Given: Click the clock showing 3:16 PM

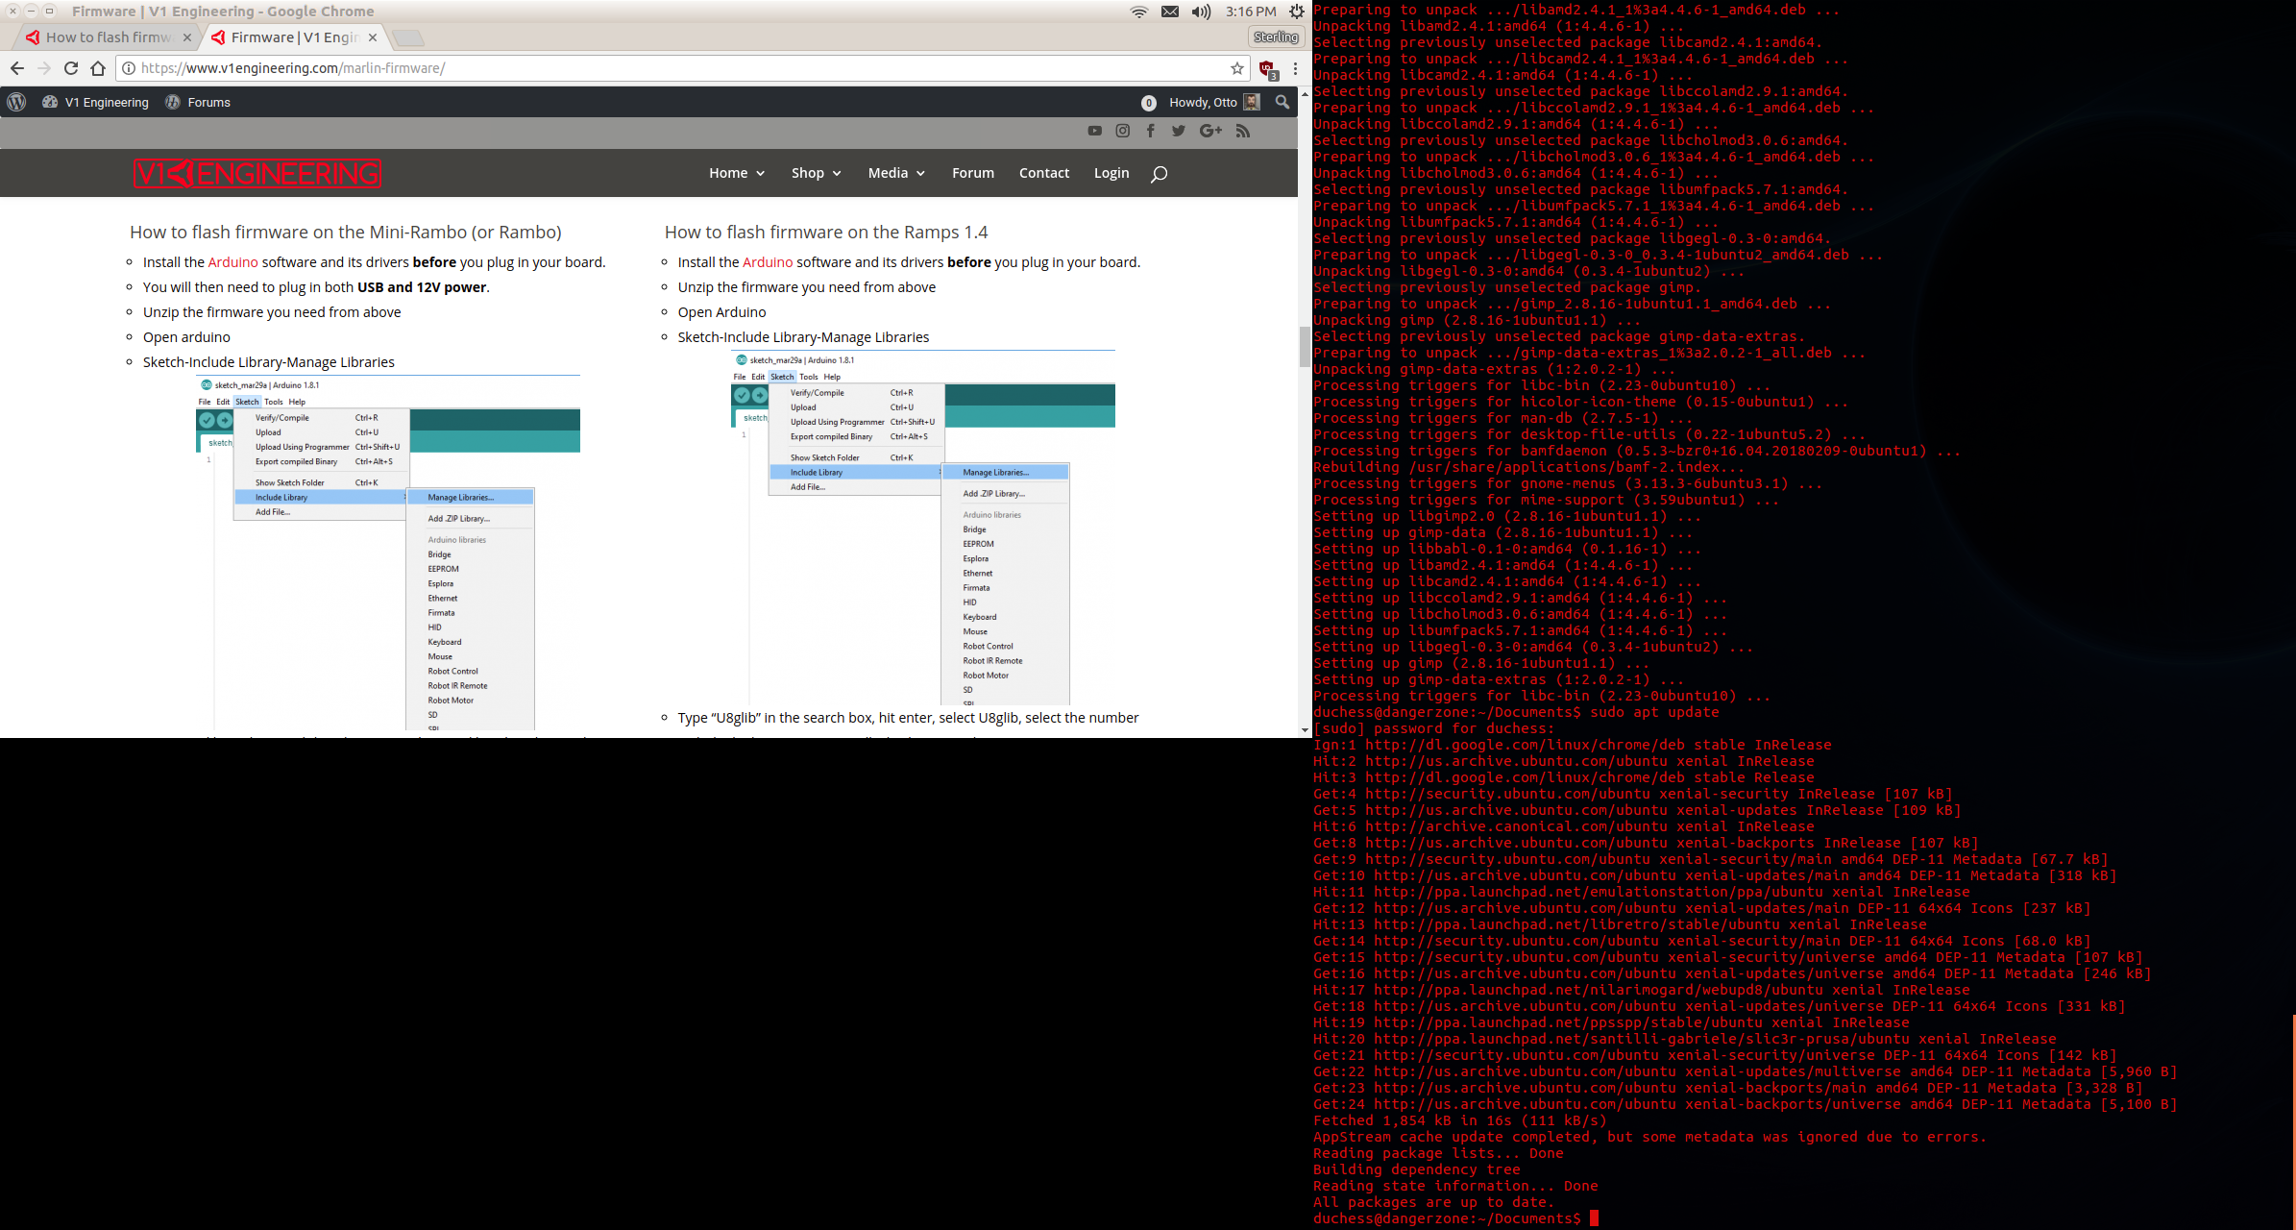Looking at the screenshot, I should click(1251, 12).
